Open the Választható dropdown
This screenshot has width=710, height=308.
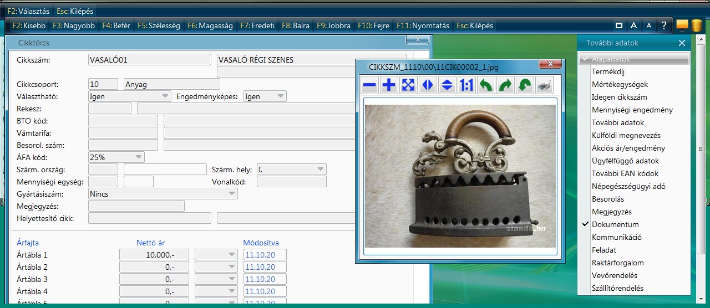pyautogui.click(x=165, y=96)
